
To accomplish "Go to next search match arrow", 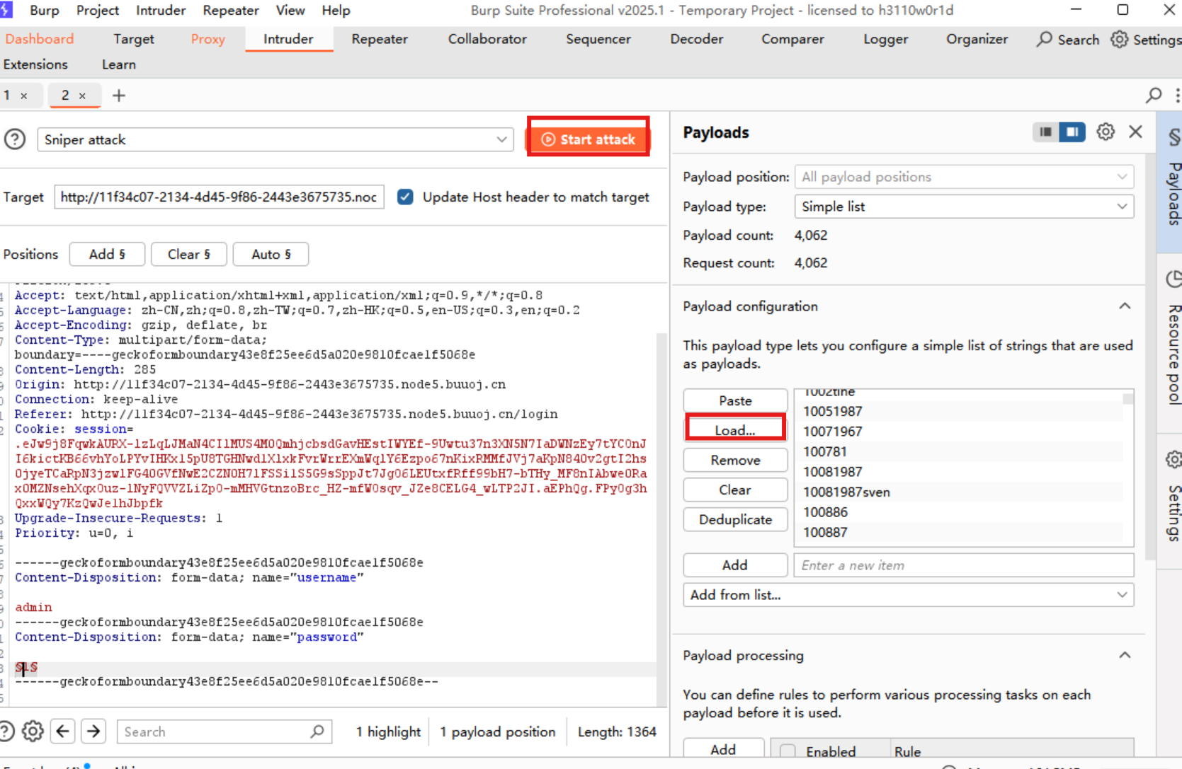I will pos(93,731).
